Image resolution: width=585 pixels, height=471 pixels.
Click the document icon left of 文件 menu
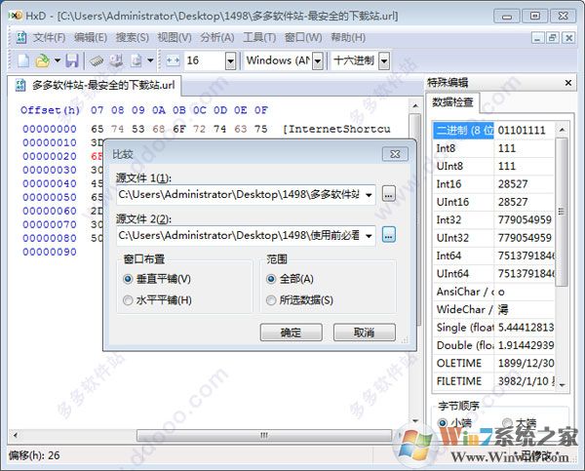pyautogui.click(x=20, y=38)
